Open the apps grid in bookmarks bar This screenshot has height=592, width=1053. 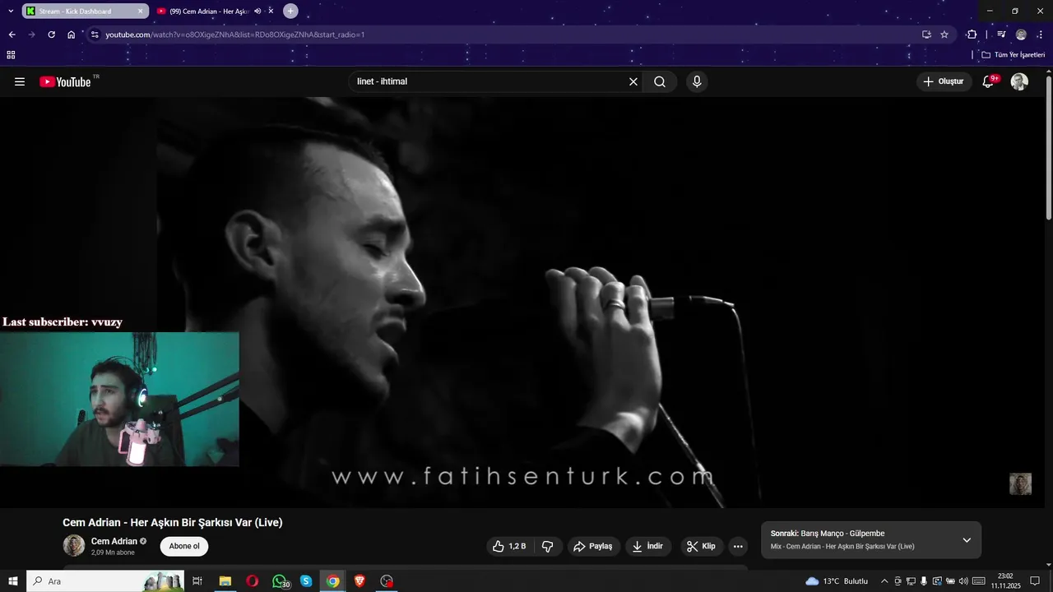pos(11,54)
